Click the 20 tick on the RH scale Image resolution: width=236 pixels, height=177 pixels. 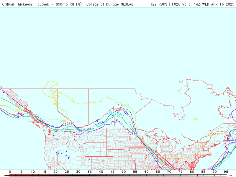tap(55, 172)
